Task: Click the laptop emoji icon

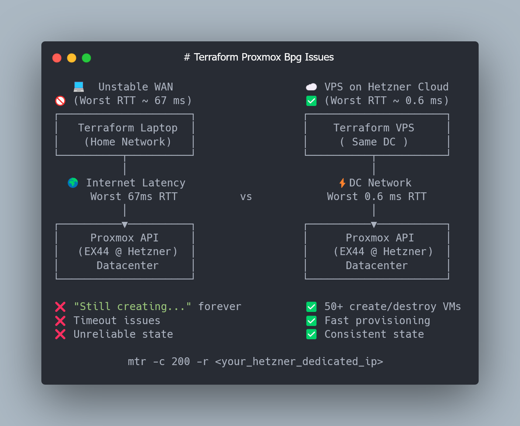Action: (79, 87)
